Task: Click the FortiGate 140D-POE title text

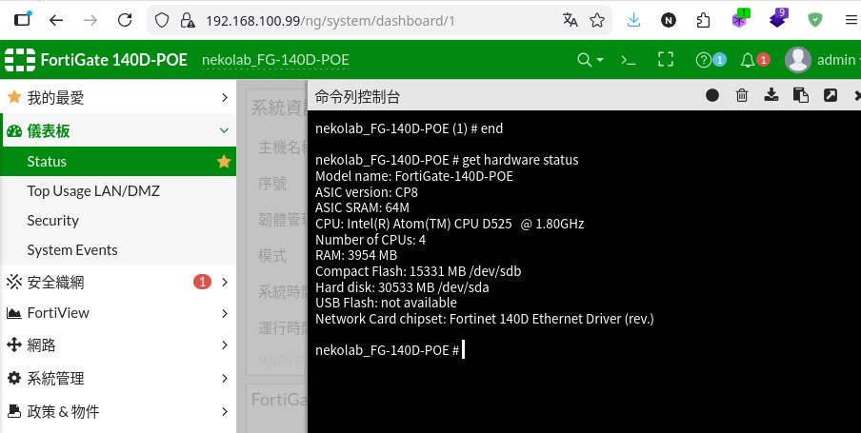Action: (x=114, y=59)
